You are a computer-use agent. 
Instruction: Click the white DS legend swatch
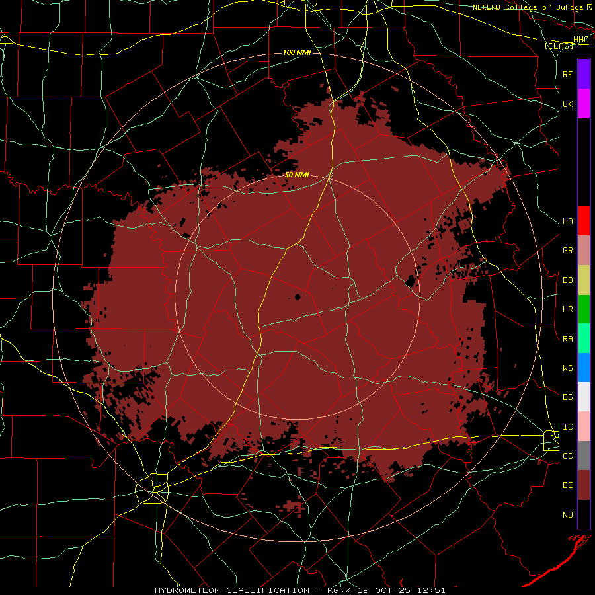coord(584,397)
